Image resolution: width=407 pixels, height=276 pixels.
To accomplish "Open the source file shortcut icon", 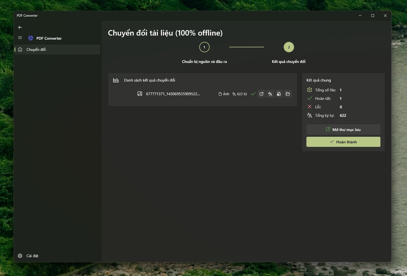I will (279, 94).
